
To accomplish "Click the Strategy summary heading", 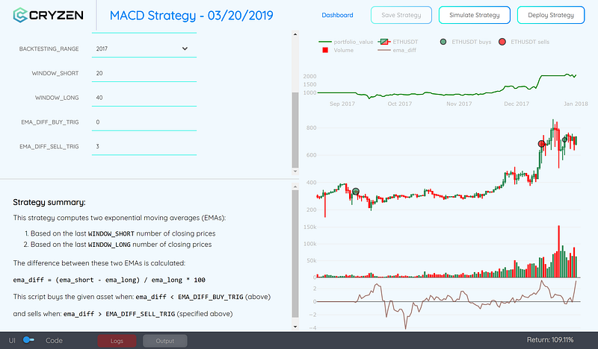I will pos(49,202).
